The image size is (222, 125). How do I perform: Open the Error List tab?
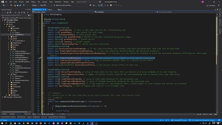point(44,117)
